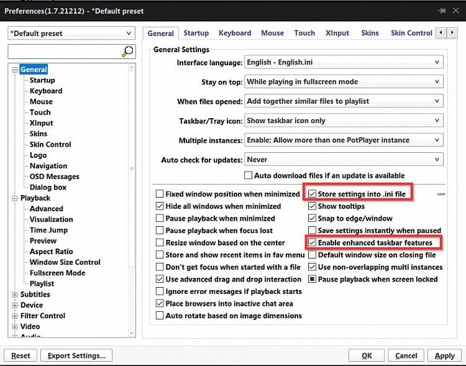Click the dotted link next to Store settings
466x366 pixels.
point(441,194)
